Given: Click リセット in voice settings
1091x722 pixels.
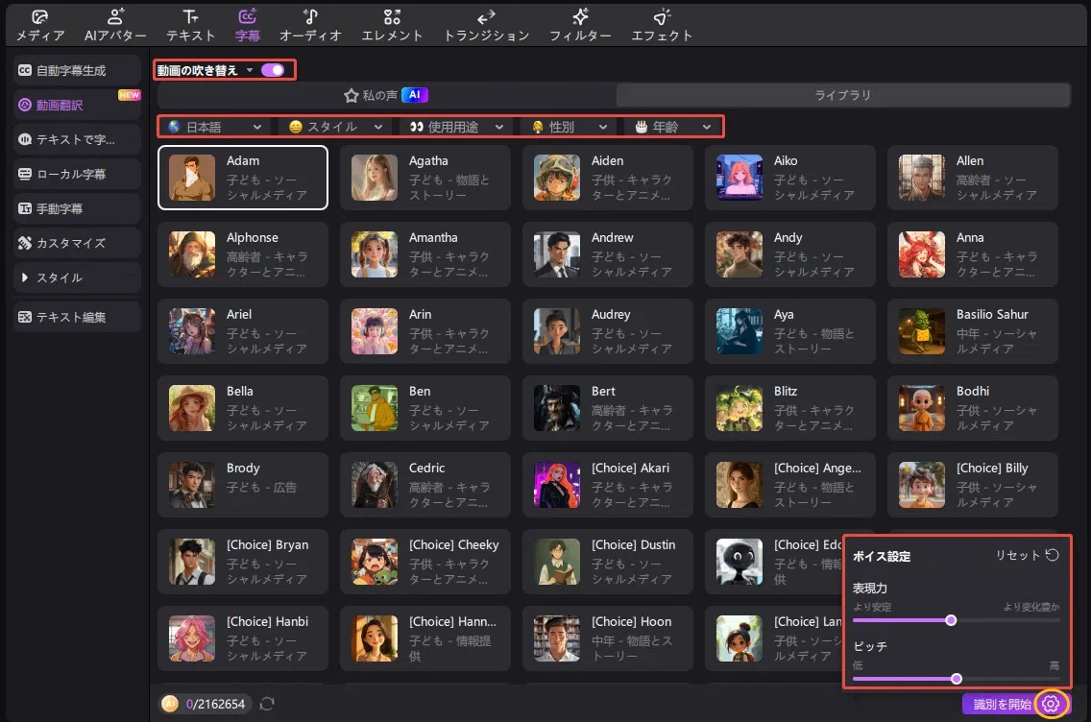Looking at the screenshot, I should pos(1027,555).
